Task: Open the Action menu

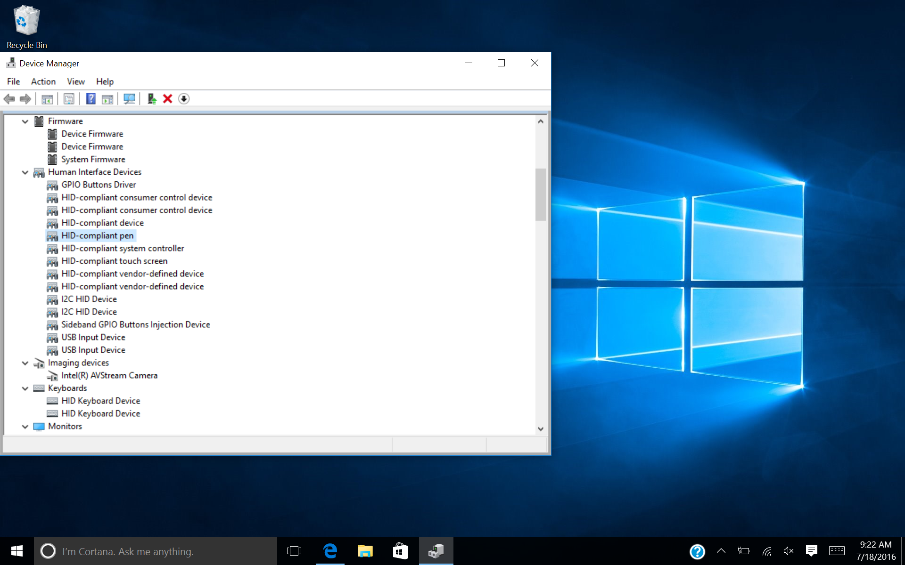Action: [43, 81]
